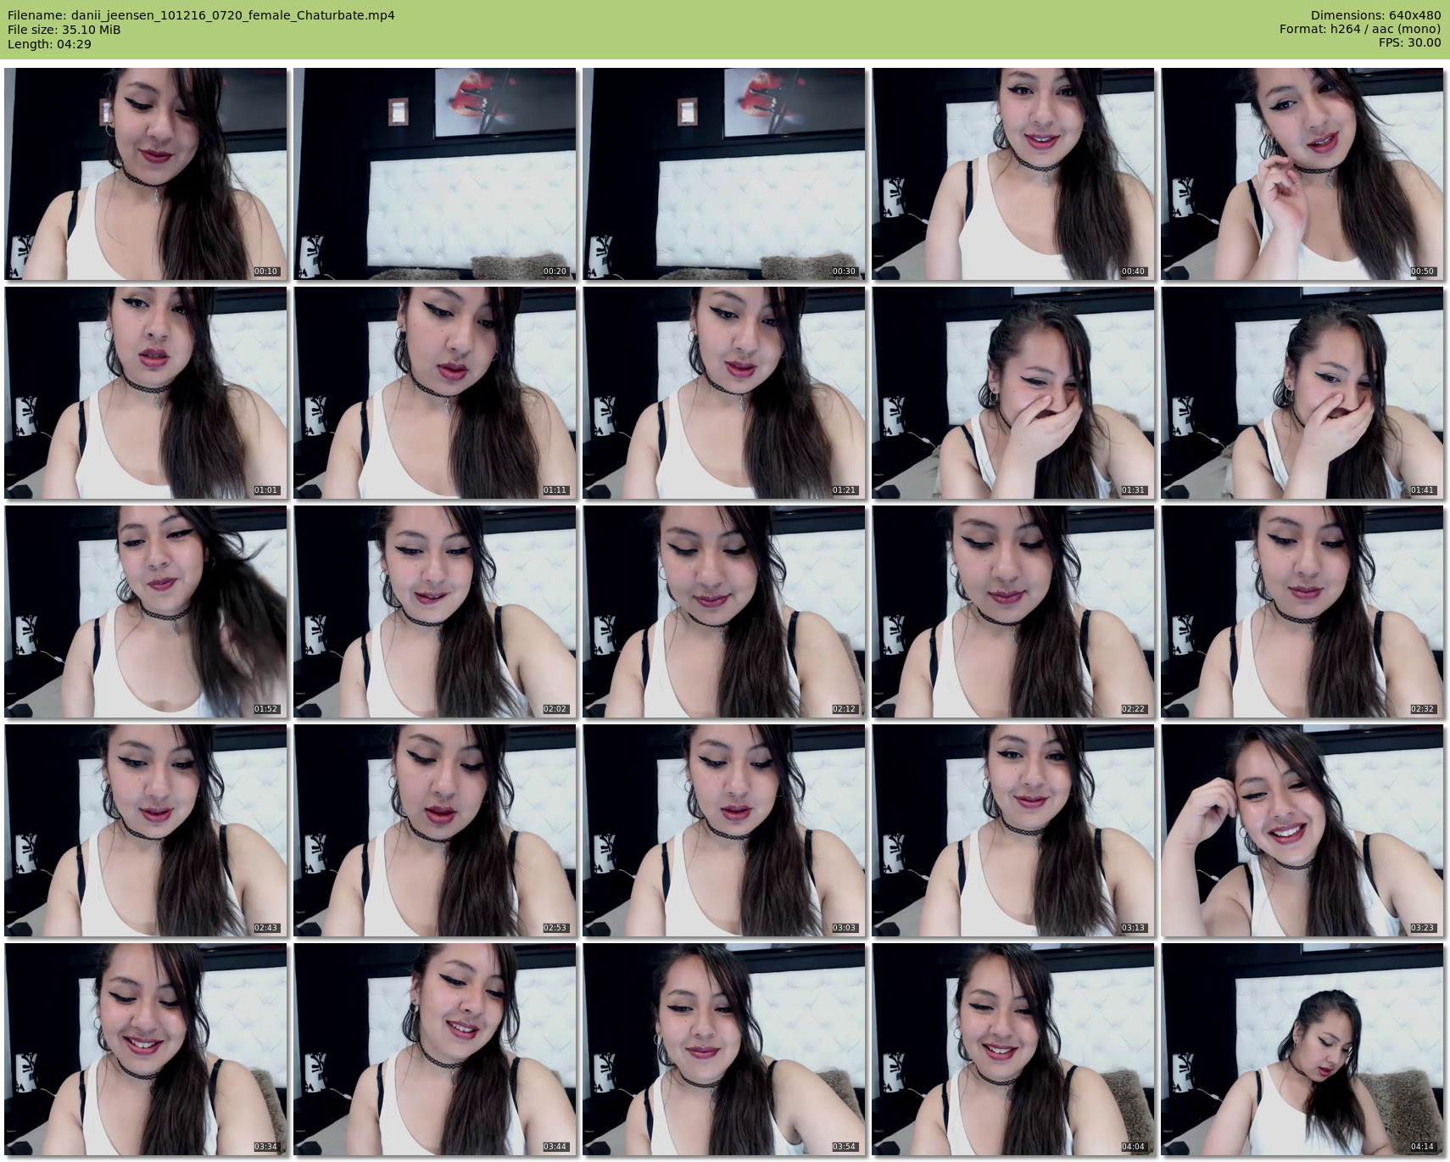Select the frame with timestamp 02:22
This screenshot has width=1450, height=1162.
click(1013, 612)
